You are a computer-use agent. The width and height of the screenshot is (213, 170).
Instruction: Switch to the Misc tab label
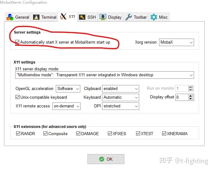click(163, 17)
